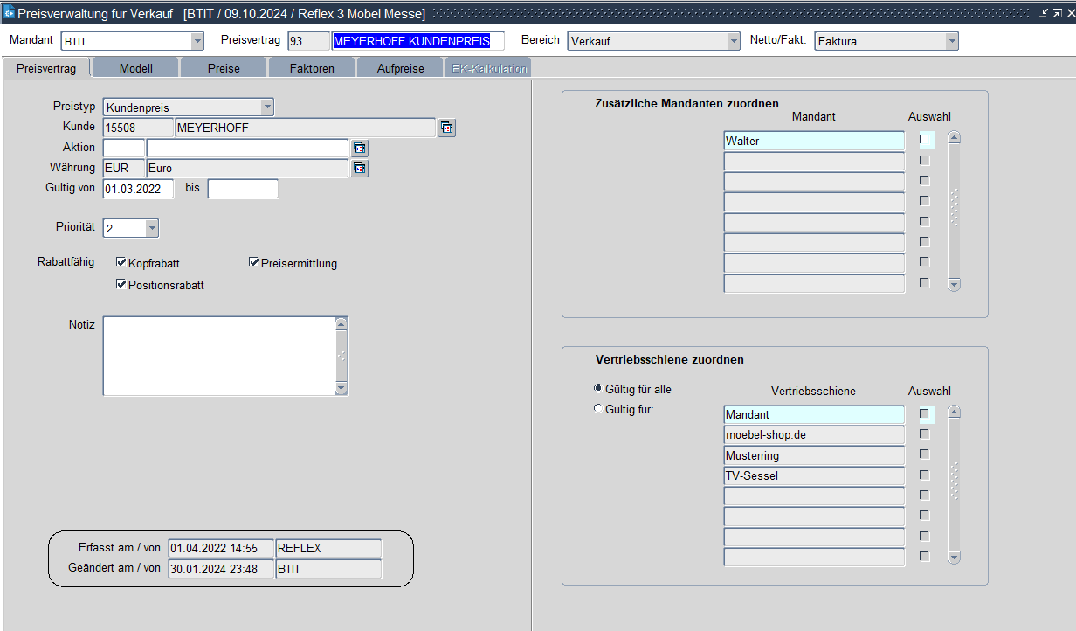Select the 'Gültig für:' radio button
This screenshot has height=631, width=1076.
[598, 409]
